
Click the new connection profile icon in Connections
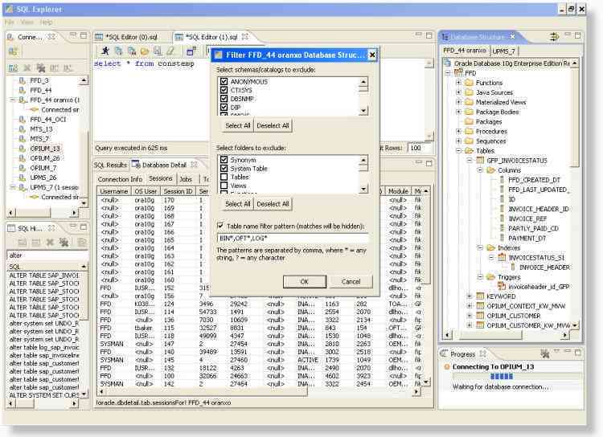[x=13, y=51]
